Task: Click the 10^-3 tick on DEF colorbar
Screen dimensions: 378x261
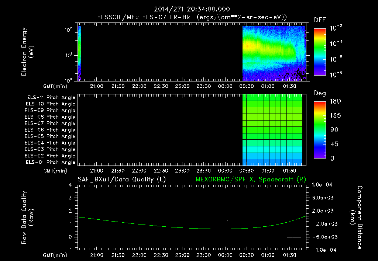Action: click(x=336, y=28)
